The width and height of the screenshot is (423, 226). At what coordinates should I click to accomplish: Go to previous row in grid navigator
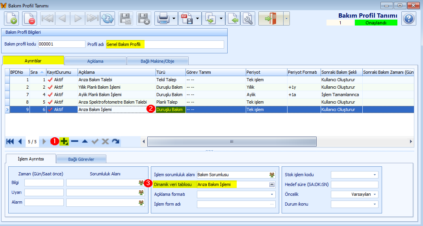click(20, 141)
